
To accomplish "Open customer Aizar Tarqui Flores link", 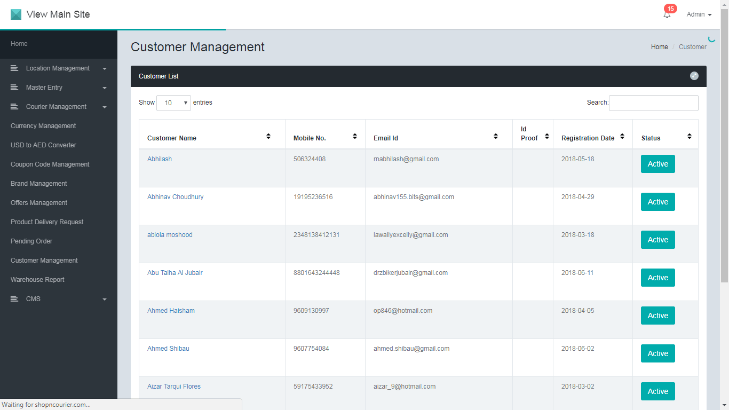I will [174, 387].
